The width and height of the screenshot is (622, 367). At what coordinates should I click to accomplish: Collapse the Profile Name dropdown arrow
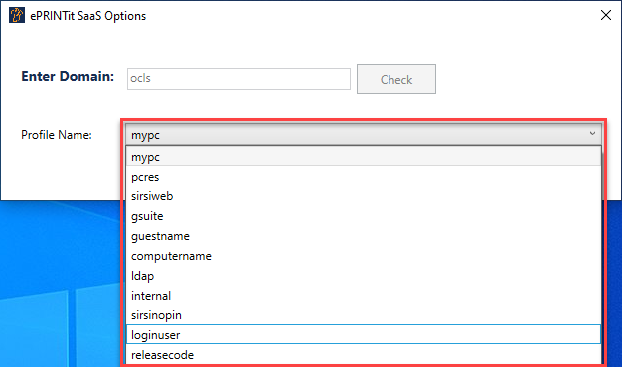click(592, 134)
